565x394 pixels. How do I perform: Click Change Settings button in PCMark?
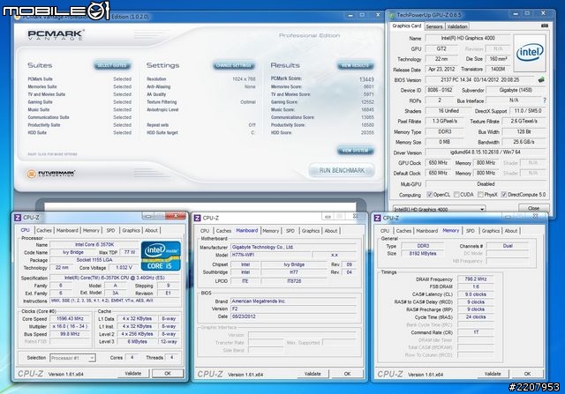[x=234, y=65]
